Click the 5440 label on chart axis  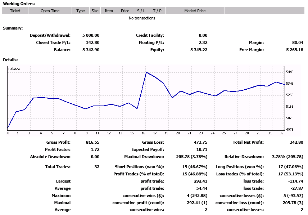click(x=290, y=72)
